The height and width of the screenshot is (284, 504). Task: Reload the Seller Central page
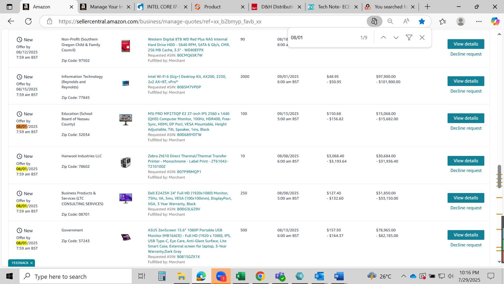click(x=28, y=21)
